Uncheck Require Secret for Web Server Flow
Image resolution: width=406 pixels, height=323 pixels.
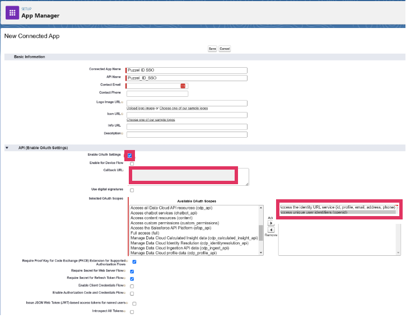pos(132,270)
